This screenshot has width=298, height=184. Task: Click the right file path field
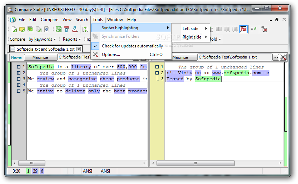pyautogui.click(x=235, y=57)
